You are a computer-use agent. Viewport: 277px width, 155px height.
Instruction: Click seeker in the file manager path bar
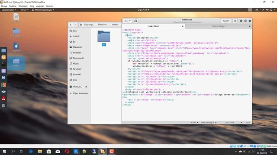pyautogui.click(x=115, y=25)
